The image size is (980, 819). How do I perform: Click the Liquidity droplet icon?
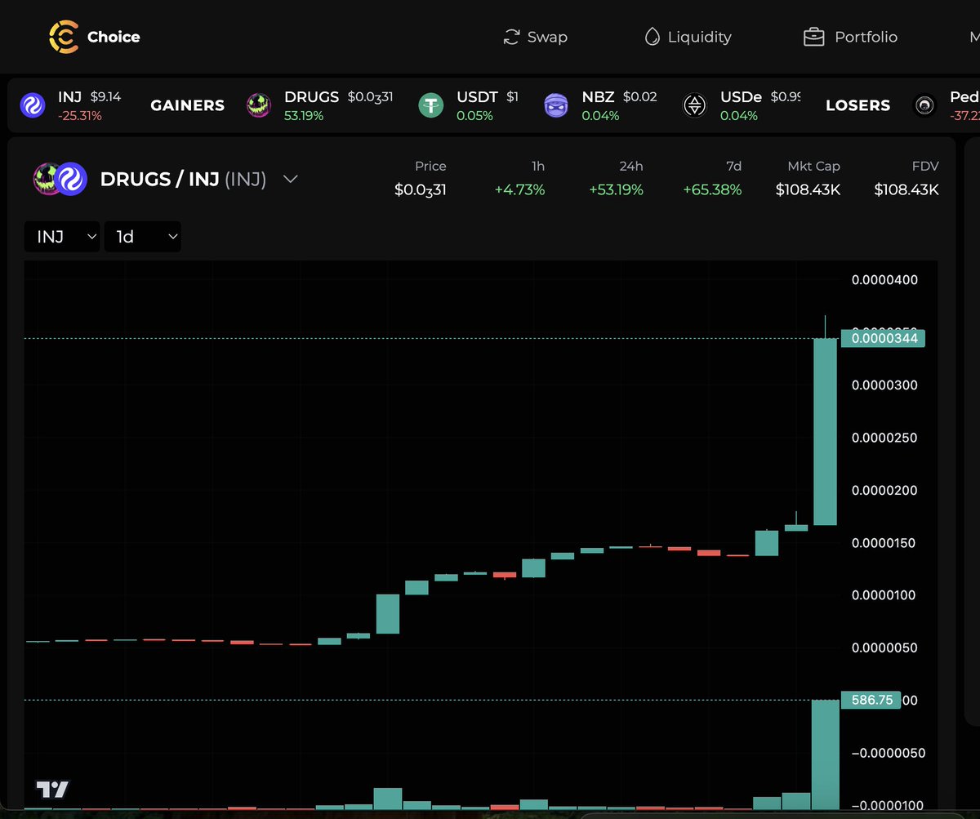[x=652, y=37]
